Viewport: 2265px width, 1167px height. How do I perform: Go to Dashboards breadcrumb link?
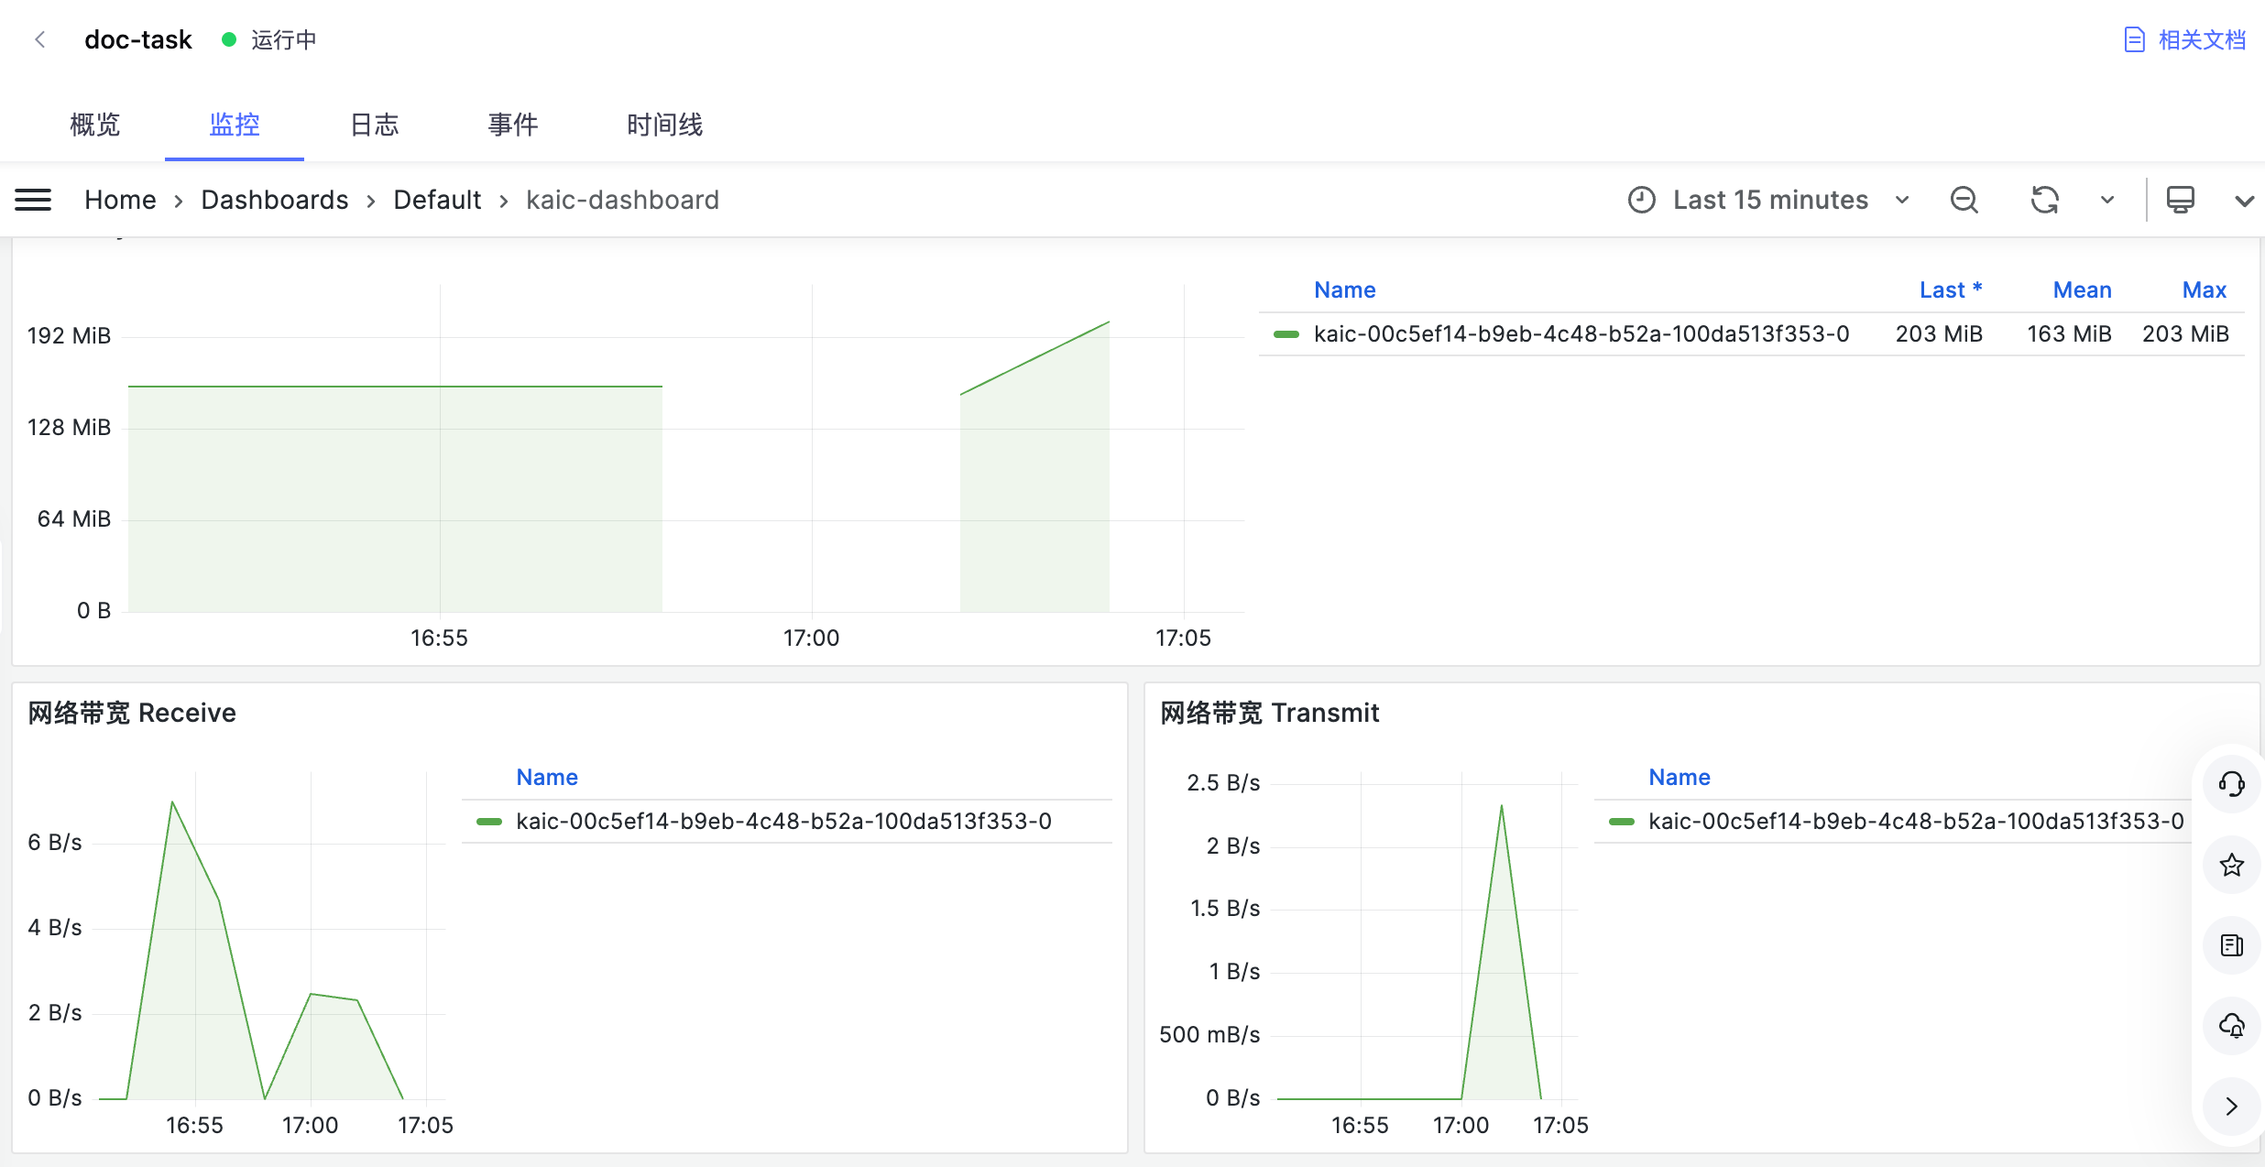coord(274,200)
